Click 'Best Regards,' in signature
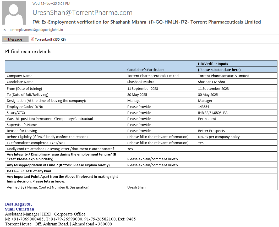 point(18,204)
